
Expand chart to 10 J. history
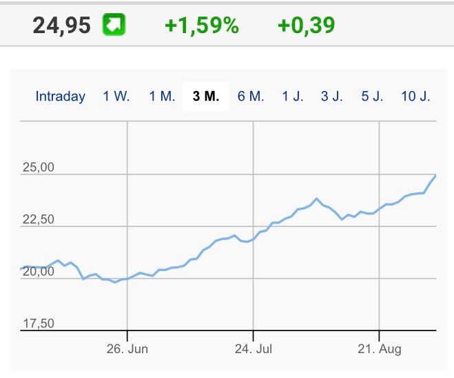415,96
